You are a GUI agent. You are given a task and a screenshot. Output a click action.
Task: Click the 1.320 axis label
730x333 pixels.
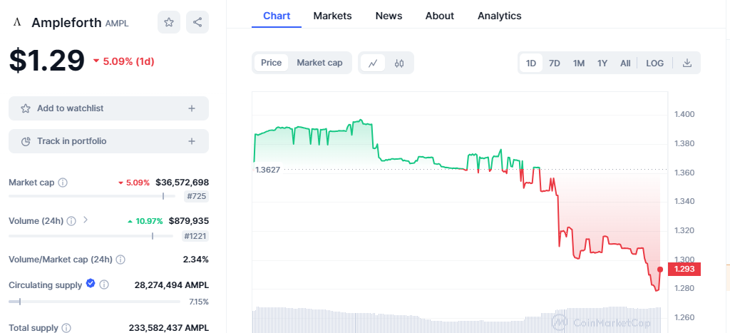point(684,230)
